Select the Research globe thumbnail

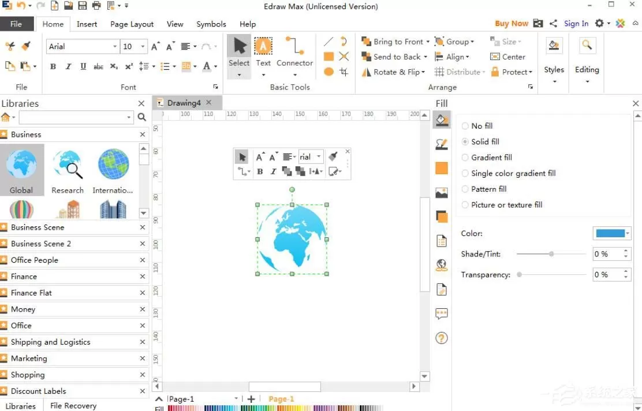coord(68,170)
